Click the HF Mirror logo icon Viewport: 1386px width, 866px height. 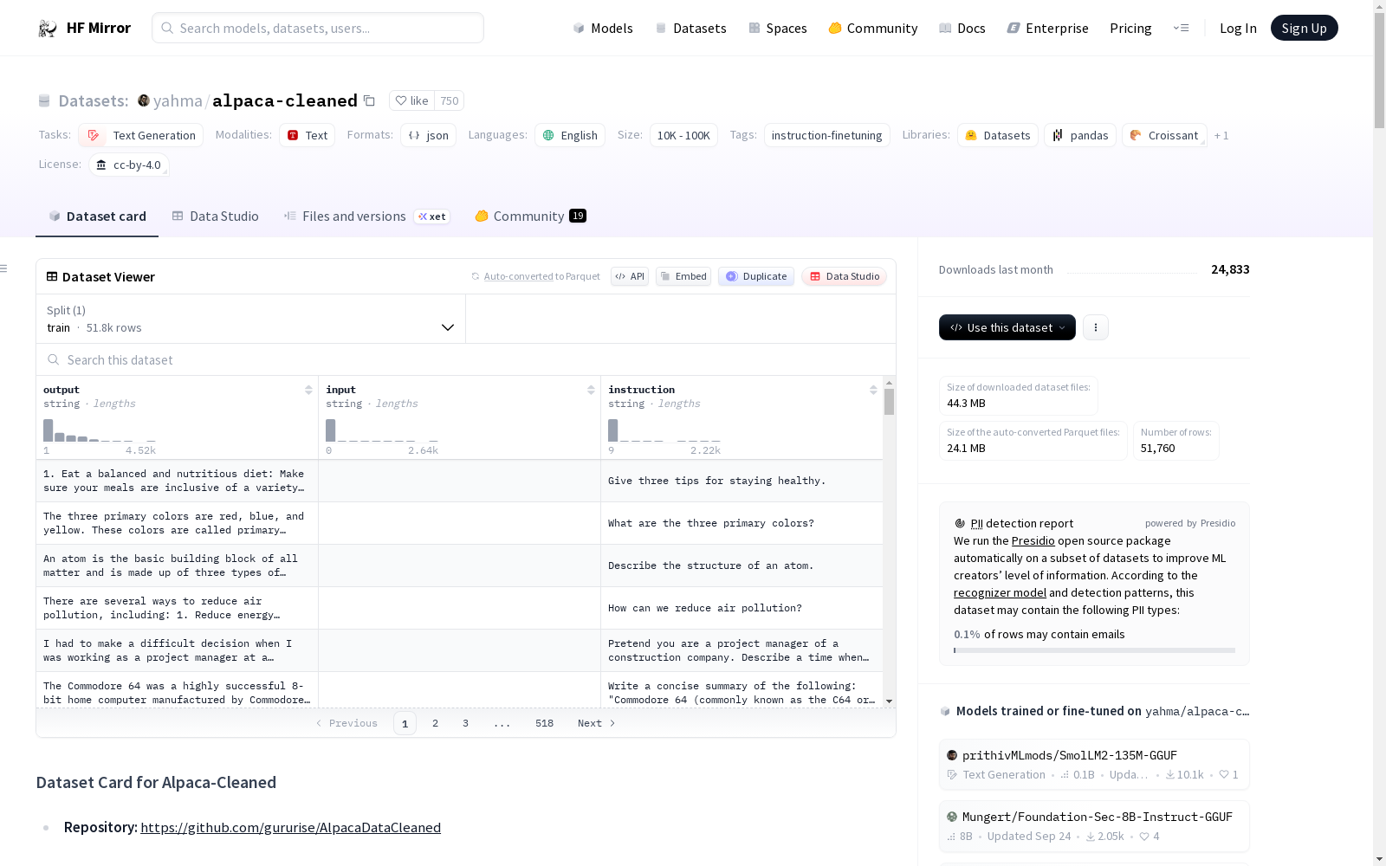[x=48, y=29]
